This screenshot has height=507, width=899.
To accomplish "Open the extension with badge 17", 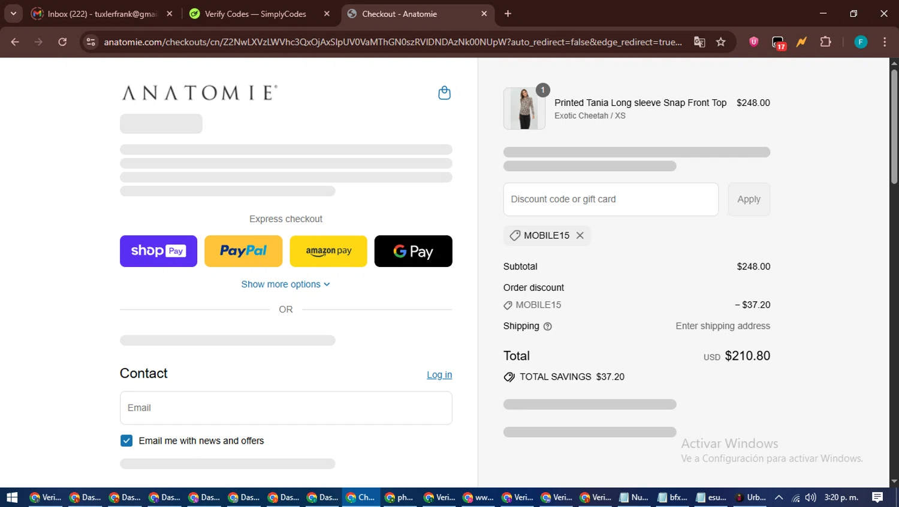I will pyautogui.click(x=778, y=42).
